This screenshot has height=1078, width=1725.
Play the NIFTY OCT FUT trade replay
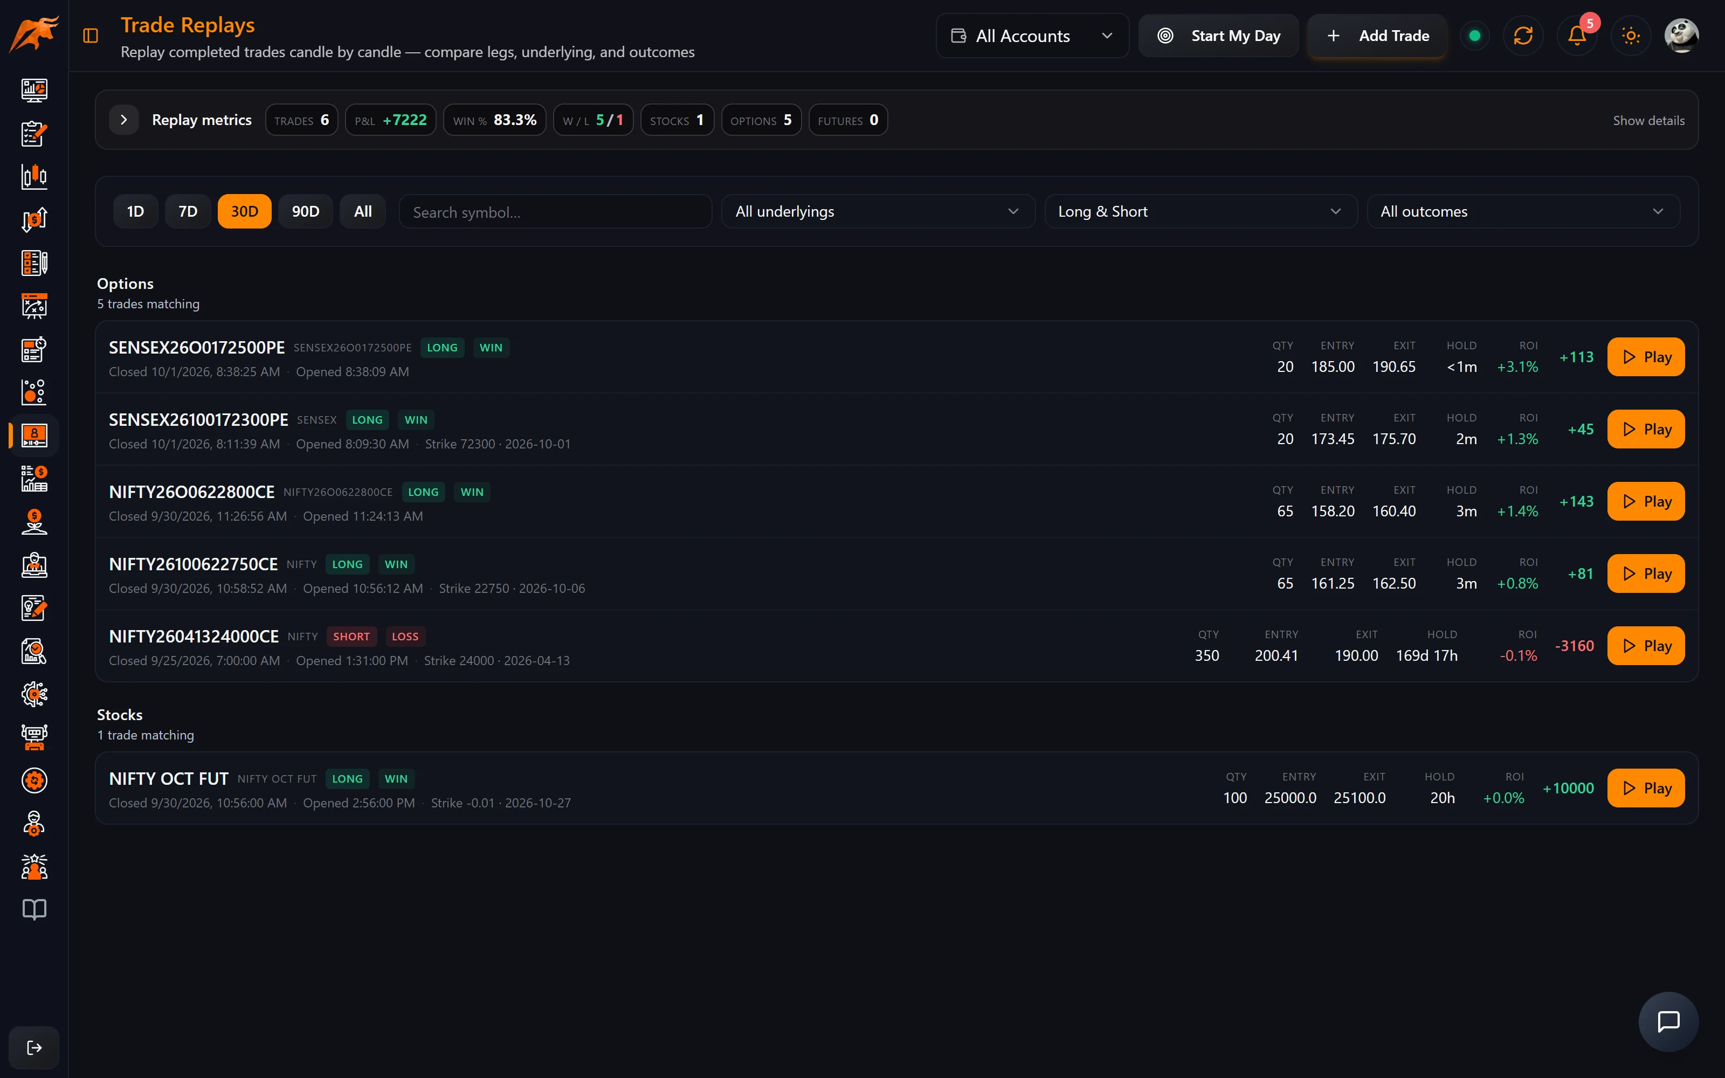1646,788
